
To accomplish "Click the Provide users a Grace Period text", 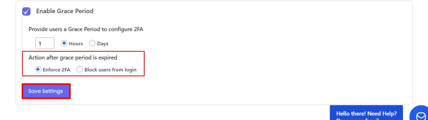I will pos(86,29).
